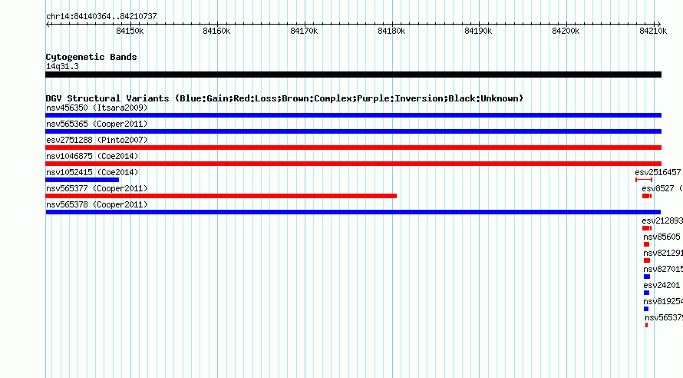Click the 84170k ruler tick label
Screen dimensions: 683x378
click(304, 31)
